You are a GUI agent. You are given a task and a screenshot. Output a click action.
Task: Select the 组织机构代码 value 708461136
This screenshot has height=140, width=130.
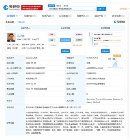coord(91,73)
